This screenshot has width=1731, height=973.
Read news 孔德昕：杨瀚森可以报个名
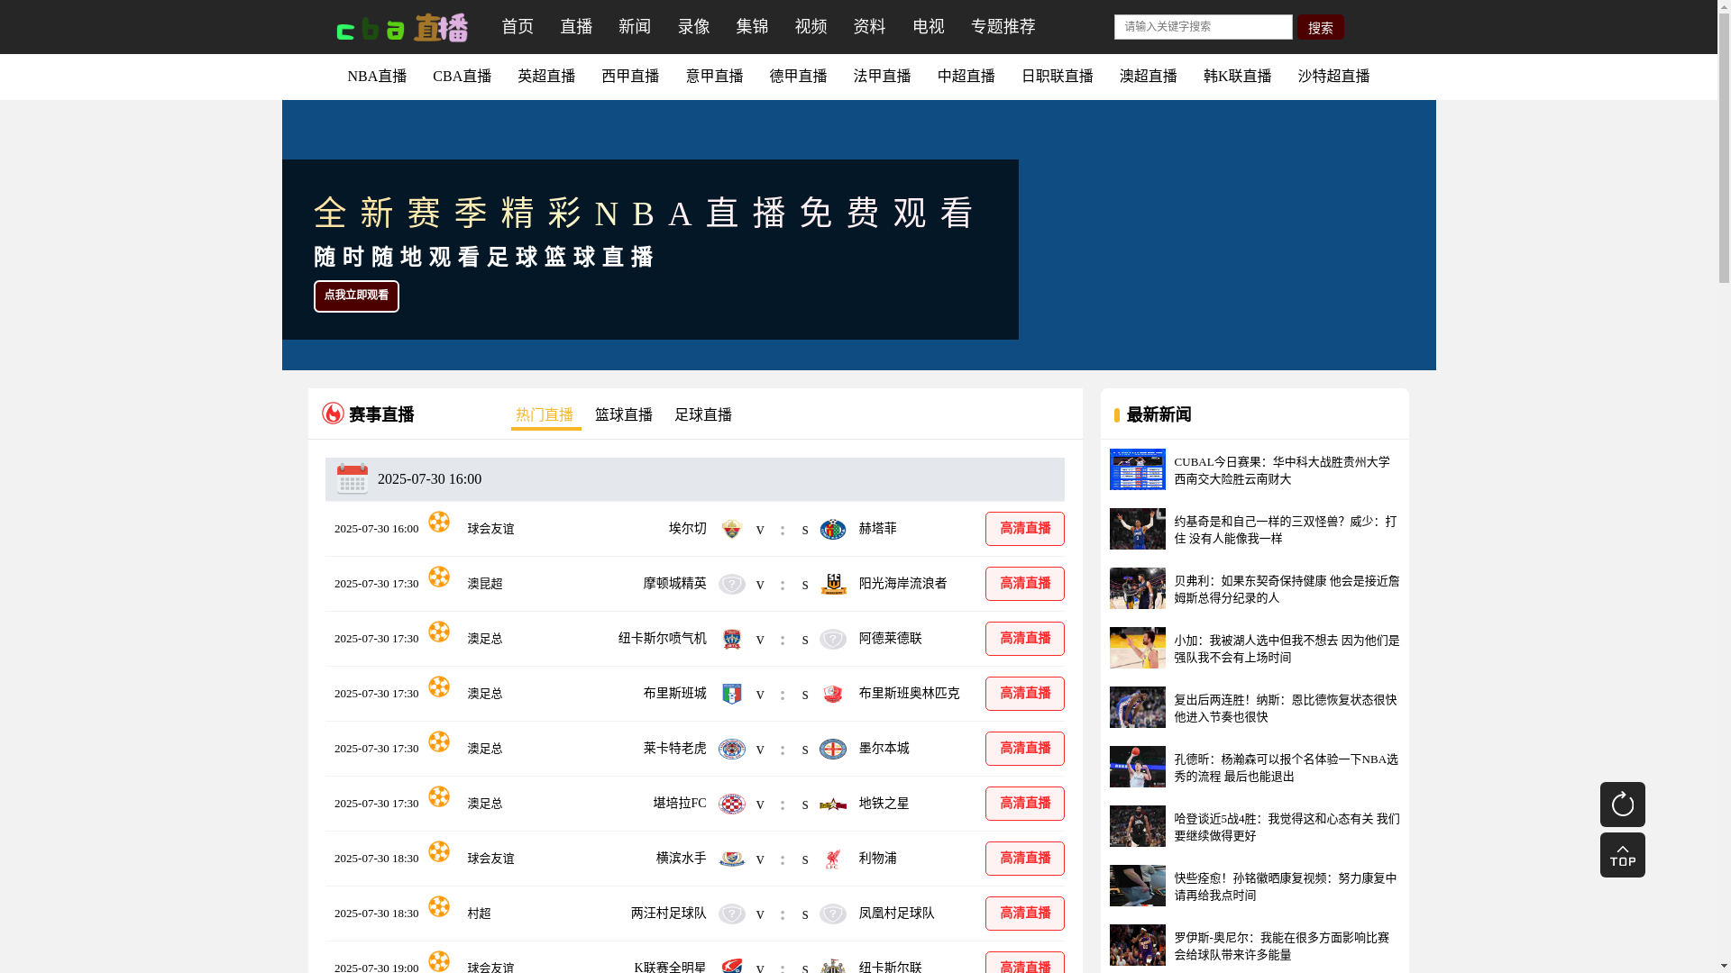click(1287, 768)
